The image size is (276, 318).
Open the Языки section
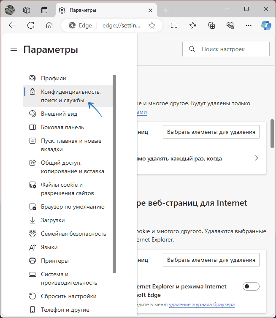pos(68,247)
